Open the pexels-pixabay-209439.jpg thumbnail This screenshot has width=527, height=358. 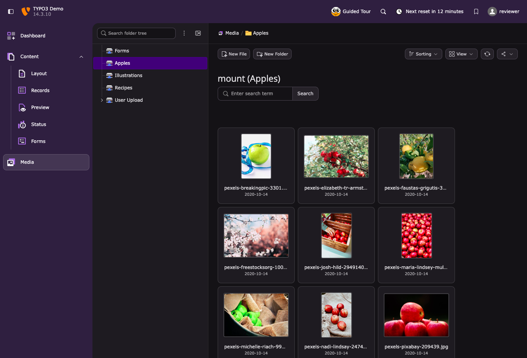point(416,315)
